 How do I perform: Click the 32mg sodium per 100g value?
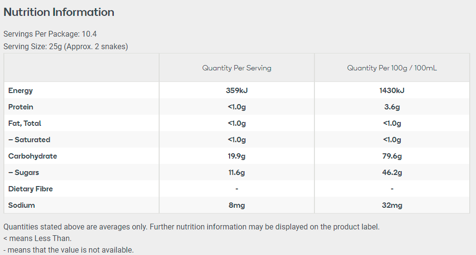[x=392, y=205]
